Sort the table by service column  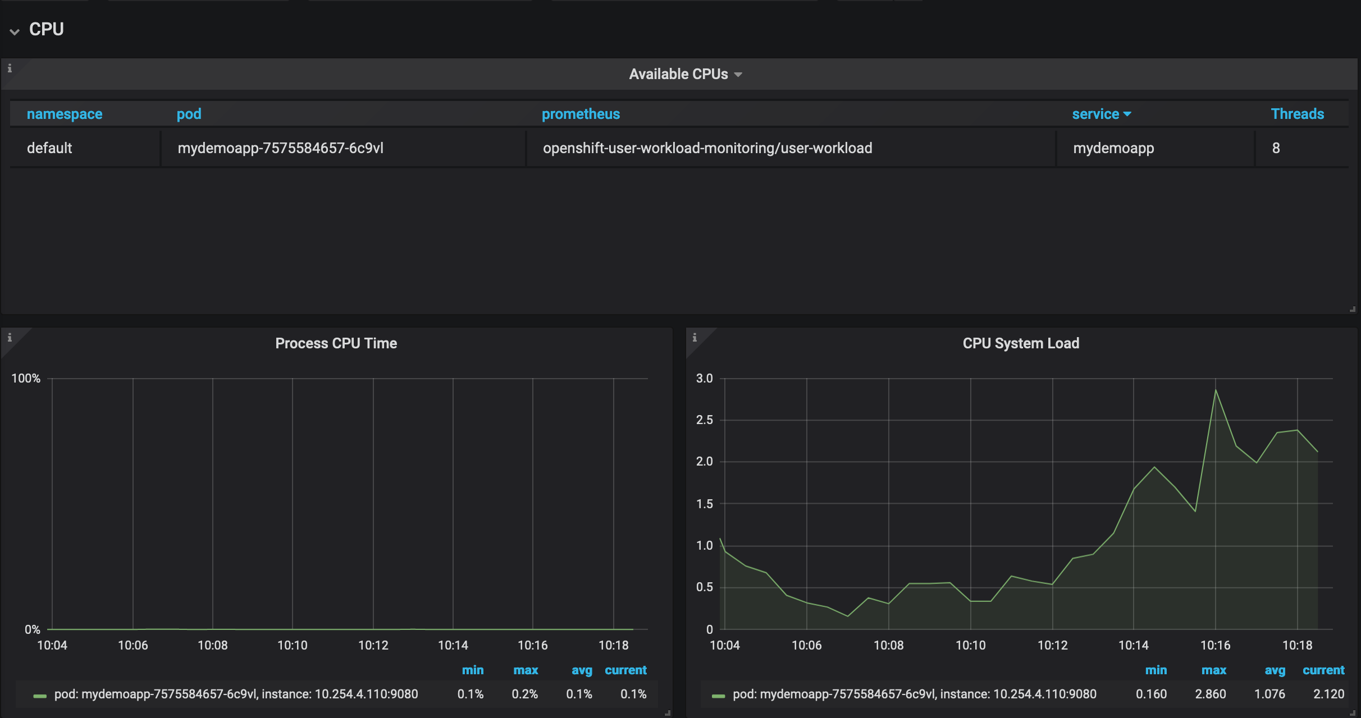pyautogui.click(x=1095, y=114)
